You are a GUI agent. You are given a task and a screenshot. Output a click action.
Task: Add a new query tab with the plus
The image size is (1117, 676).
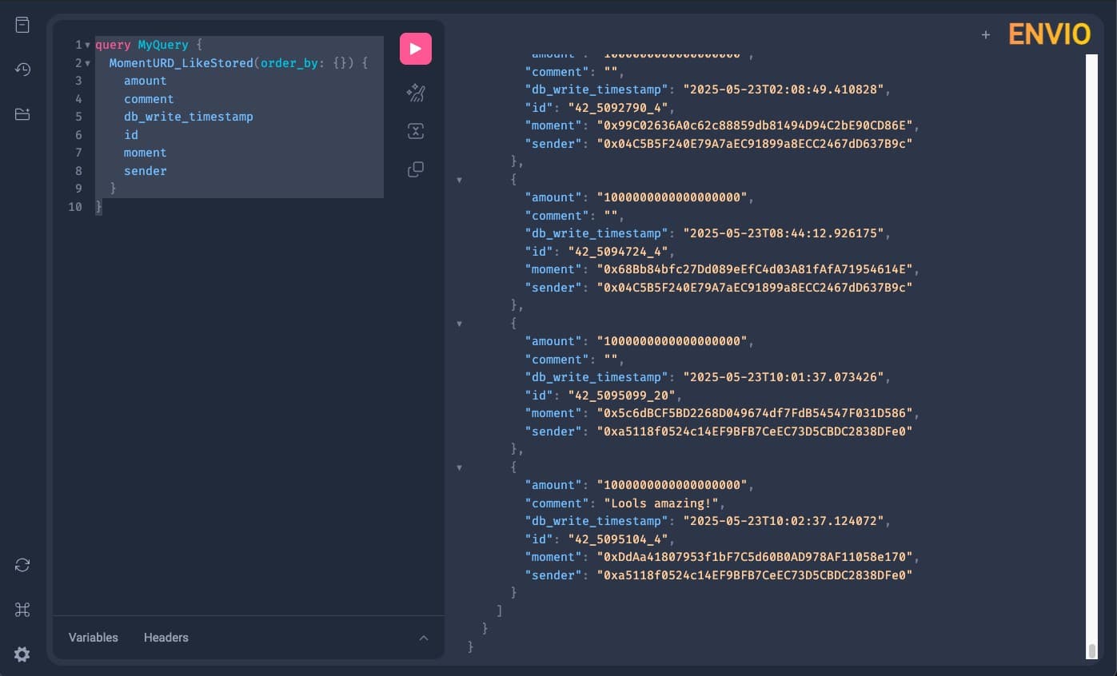point(986,34)
